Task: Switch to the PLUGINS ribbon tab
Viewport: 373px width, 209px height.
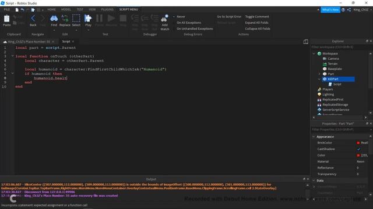Action: pyautogui.click(x=107, y=9)
